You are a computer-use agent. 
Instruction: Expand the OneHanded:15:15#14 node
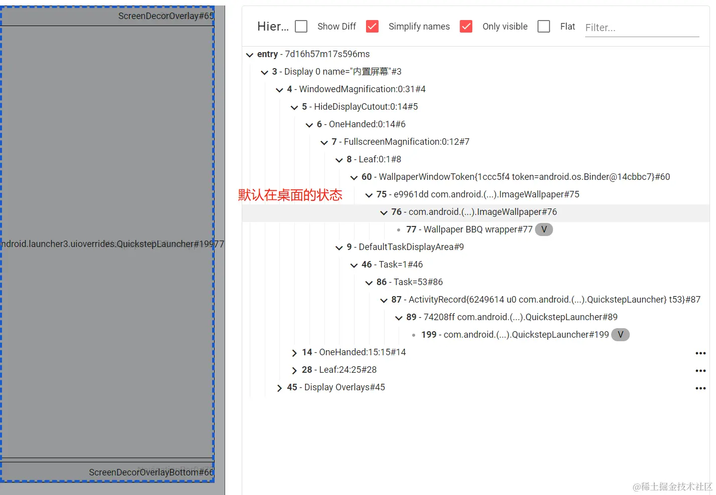[294, 352]
